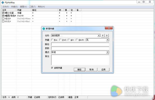Click the icon in the 新增热键 dialog title
Image resolution: width=155 pixels, height=100 pixels.
[44, 29]
